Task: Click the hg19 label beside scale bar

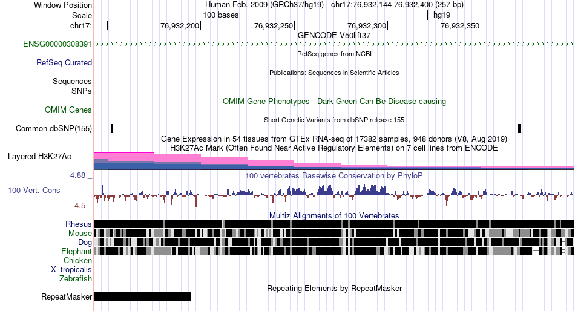Action: click(x=441, y=15)
